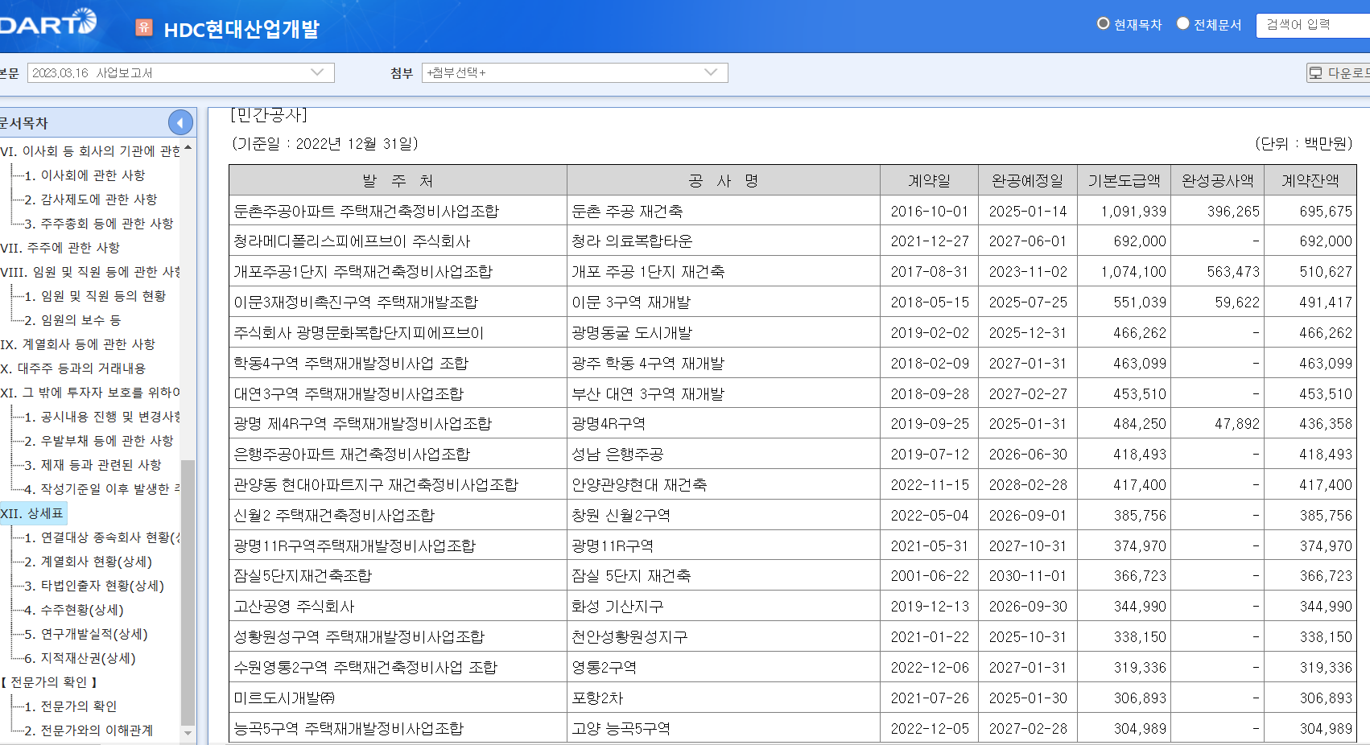Open 1. 전문가의 확인 item
Viewport: 1370px width, 745px height.
(71, 706)
